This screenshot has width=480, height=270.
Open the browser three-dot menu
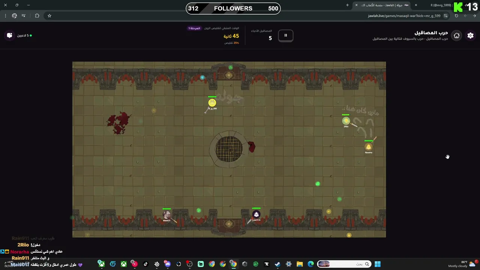click(x=5, y=16)
